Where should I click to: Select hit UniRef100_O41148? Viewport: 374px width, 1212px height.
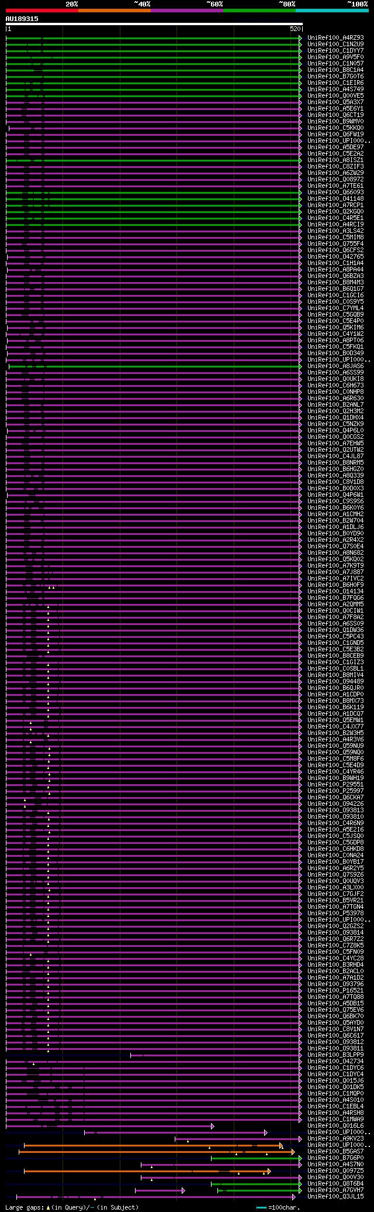[335, 198]
